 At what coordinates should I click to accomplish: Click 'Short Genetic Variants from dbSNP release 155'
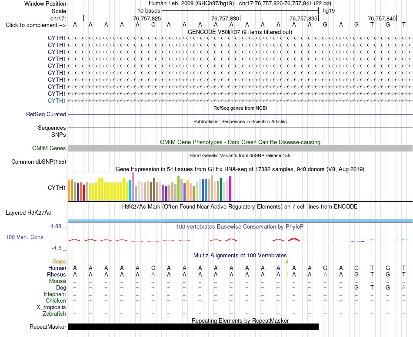[240, 155]
